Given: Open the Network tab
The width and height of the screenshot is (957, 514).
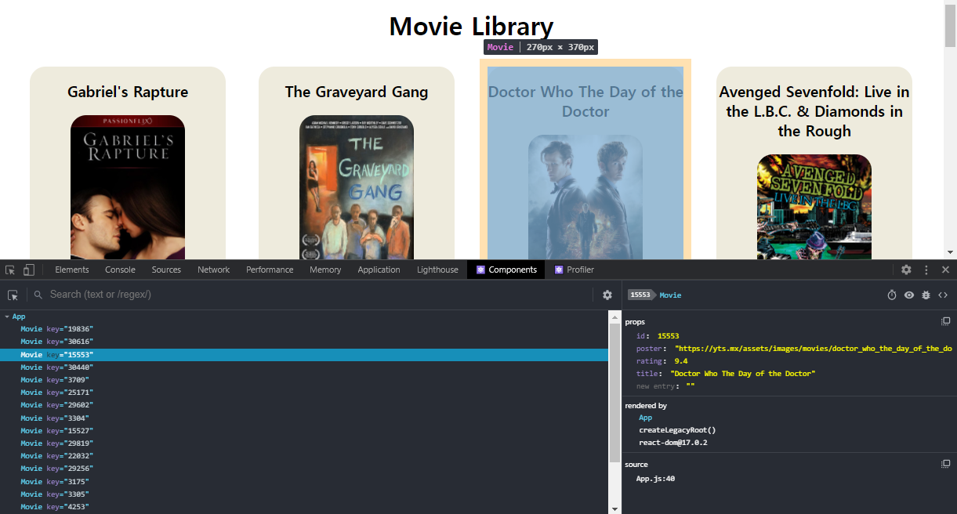Looking at the screenshot, I should click(214, 270).
